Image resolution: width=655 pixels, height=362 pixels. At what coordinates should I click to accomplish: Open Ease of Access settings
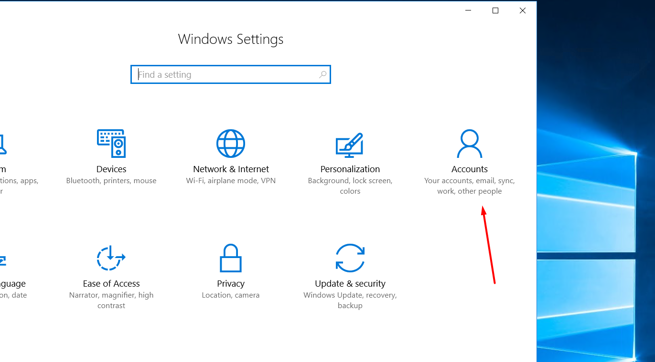111,283
